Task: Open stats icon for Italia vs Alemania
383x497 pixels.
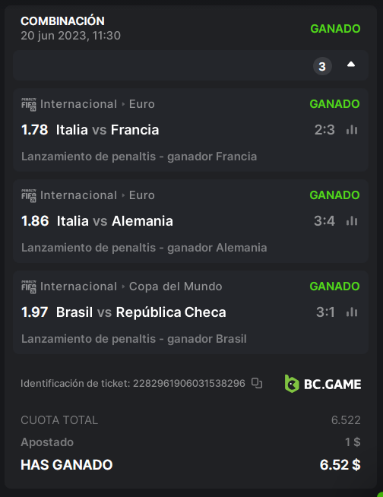Action: click(x=352, y=220)
